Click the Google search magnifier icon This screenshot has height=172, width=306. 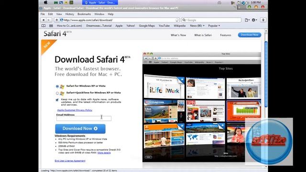pyautogui.click(x=184, y=20)
